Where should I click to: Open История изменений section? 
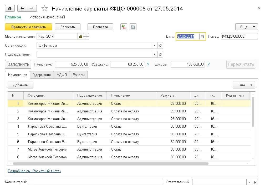[x=47, y=17]
